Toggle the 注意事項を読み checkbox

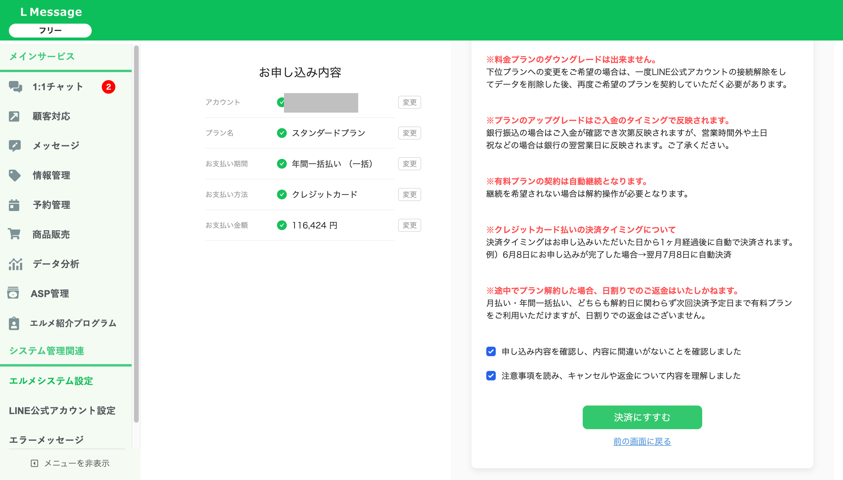[x=491, y=375]
